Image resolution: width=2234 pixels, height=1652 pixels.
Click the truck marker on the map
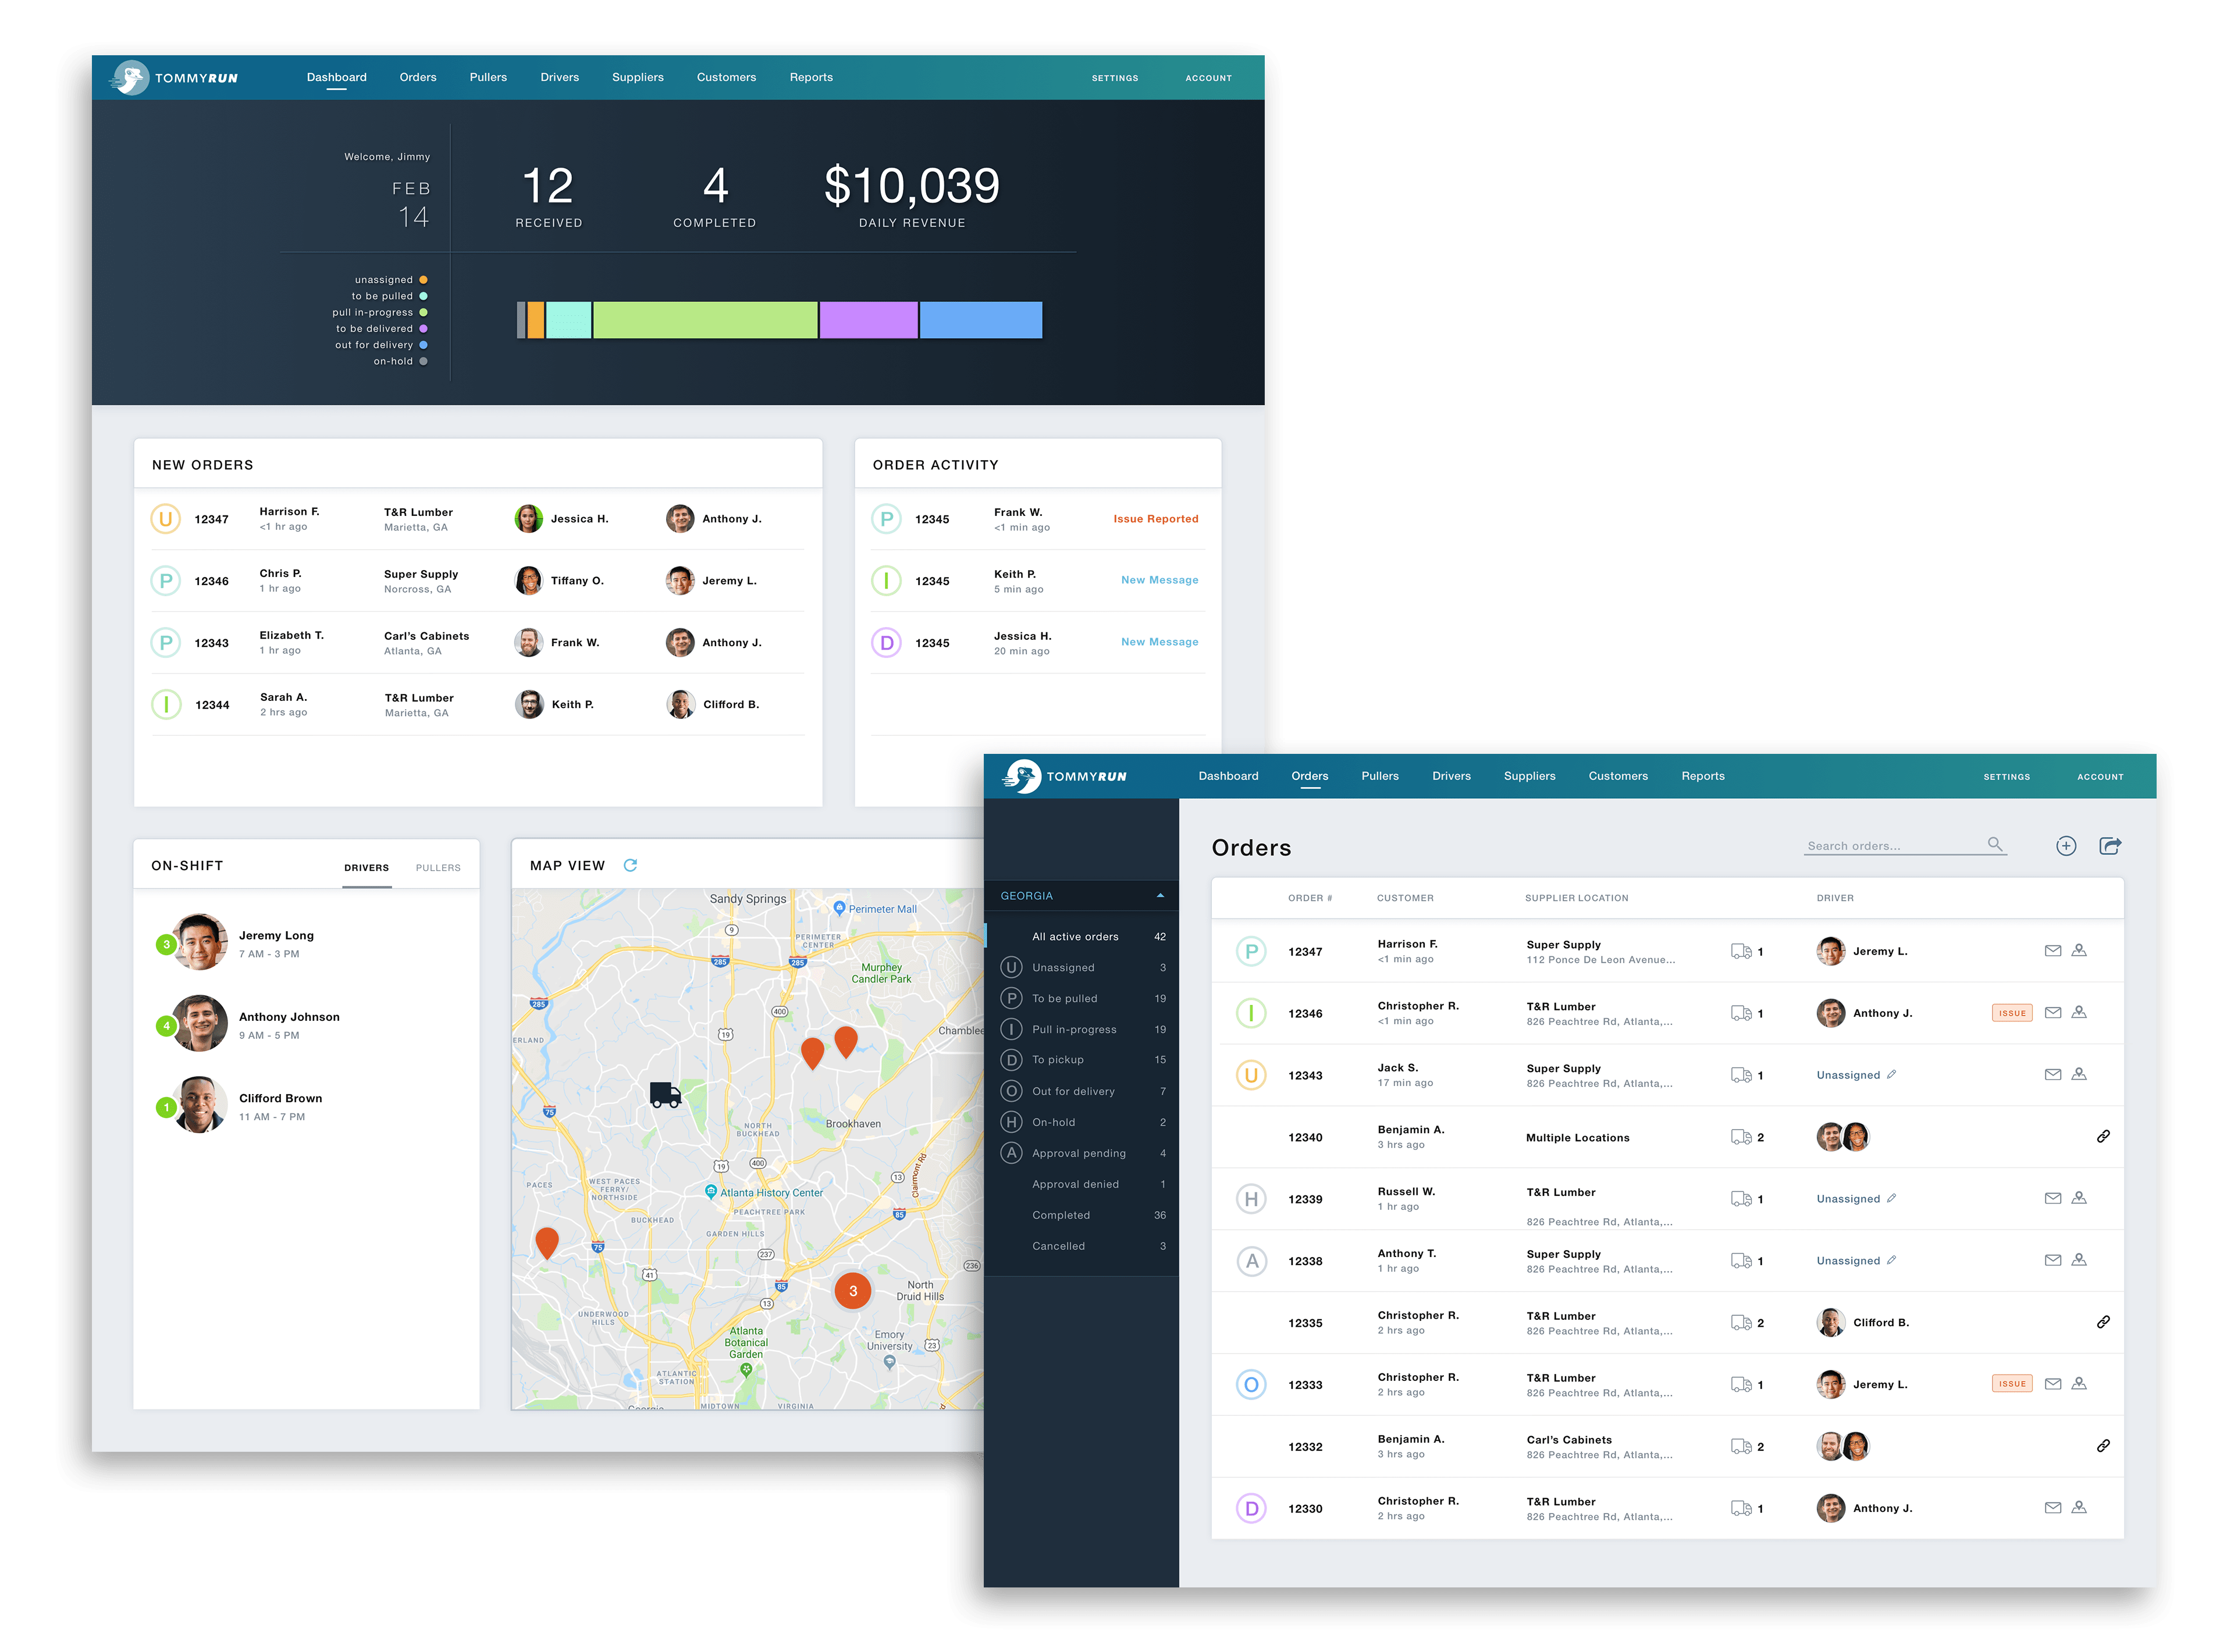(665, 1094)
